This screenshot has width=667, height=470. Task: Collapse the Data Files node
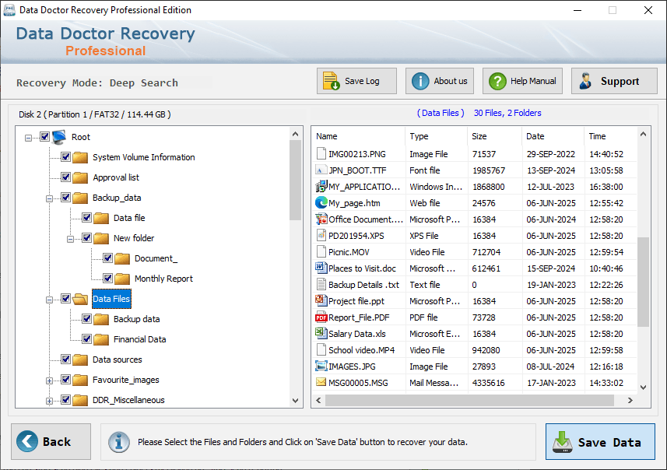tap(49, 300)
